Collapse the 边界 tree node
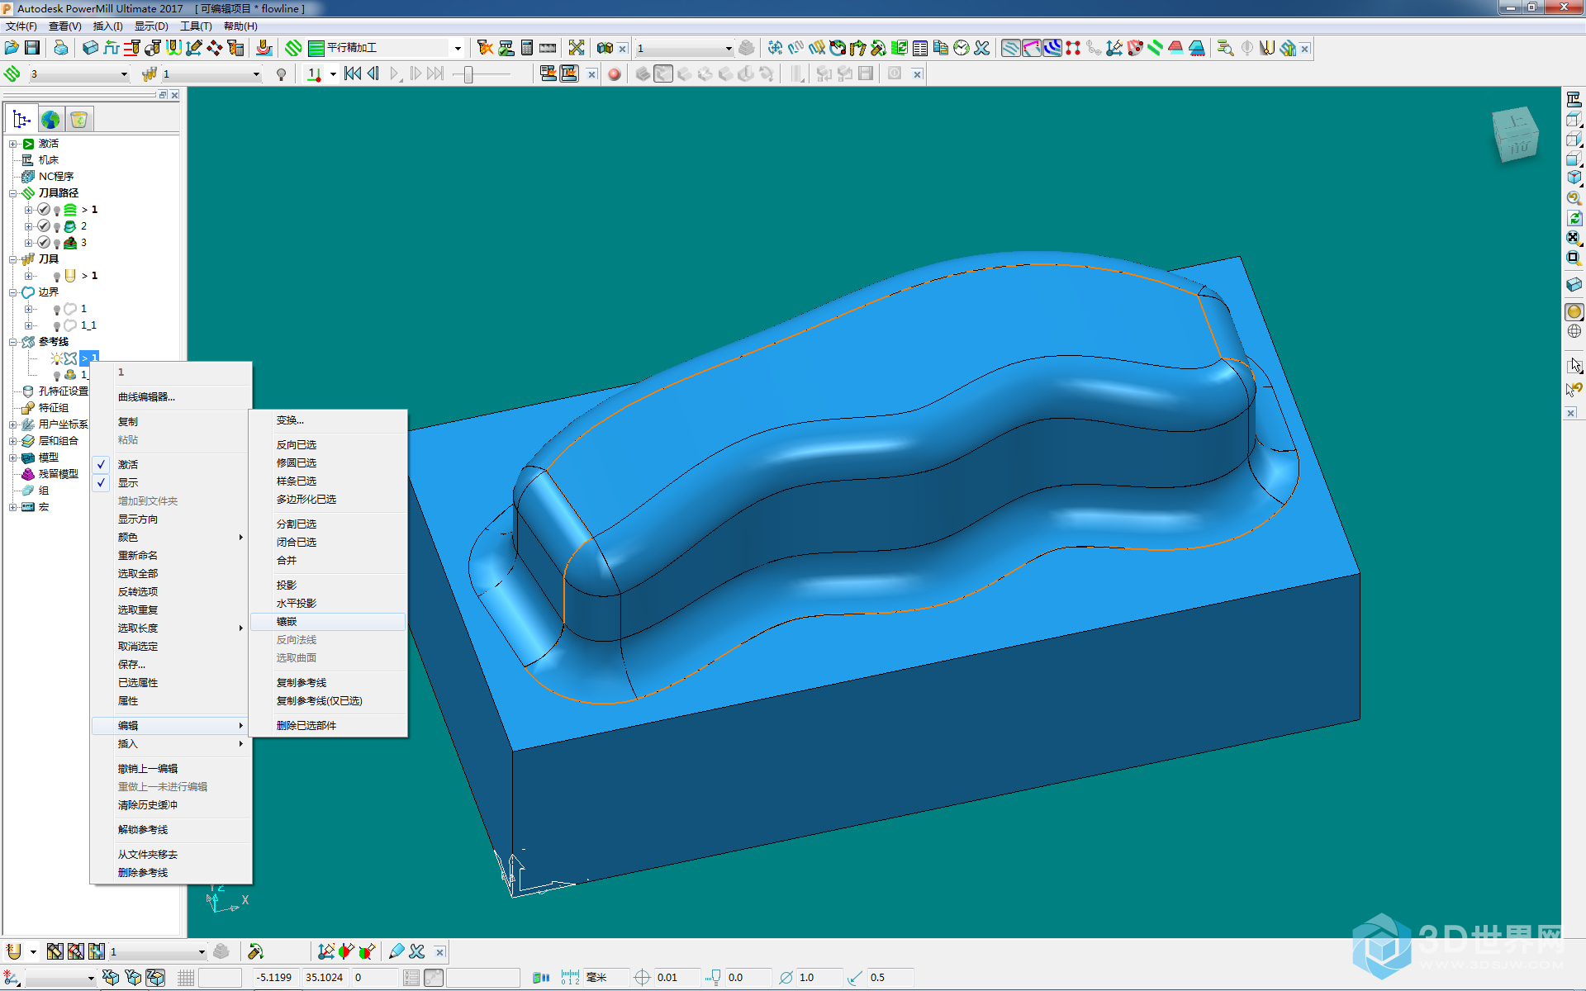Screen dimensions: 1586x991 [x=12, y=292]
